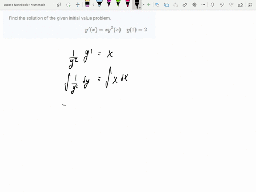Show more pens with right chevron
Image resolution: width=256 pixels, height=192 pixels.
point(143,5)
